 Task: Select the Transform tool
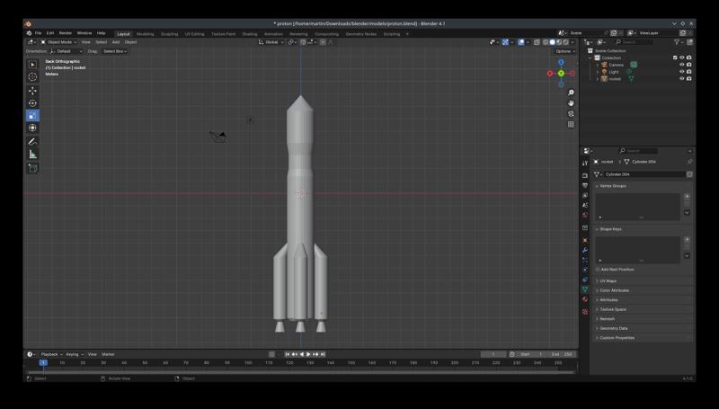click(32, 128)
